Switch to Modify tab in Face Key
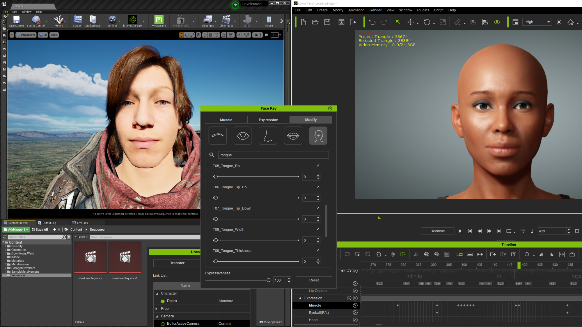 pyautogui.click(x=311, y=120)
